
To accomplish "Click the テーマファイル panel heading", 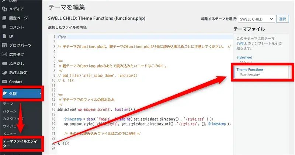I will tap(249, 29).
